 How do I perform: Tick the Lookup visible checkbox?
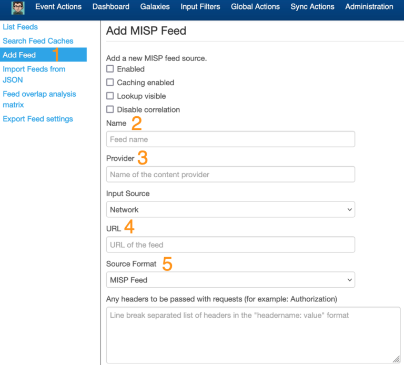point(110,96)
